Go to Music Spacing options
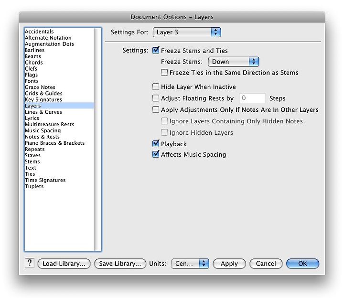The width and height of the screenshot is (344, 301). [x=59, y=130]
